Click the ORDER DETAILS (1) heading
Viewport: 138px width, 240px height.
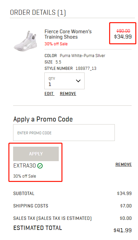click(x=38, y=12)
